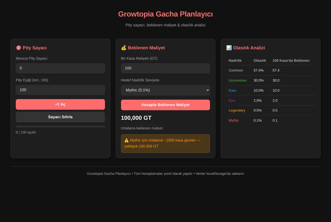This screenshot has height=222, width=331.
Task: Click the 30.0% probability cell
Action: [x=258, y=80]
